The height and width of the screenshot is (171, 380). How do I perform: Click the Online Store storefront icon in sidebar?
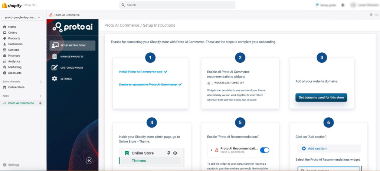(x=4, y=87)
